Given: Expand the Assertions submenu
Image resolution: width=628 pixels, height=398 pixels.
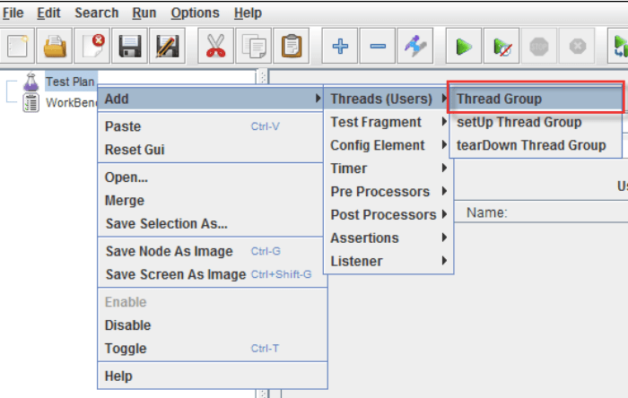Looking at the screenshot, I should click(x=388, y=238).
